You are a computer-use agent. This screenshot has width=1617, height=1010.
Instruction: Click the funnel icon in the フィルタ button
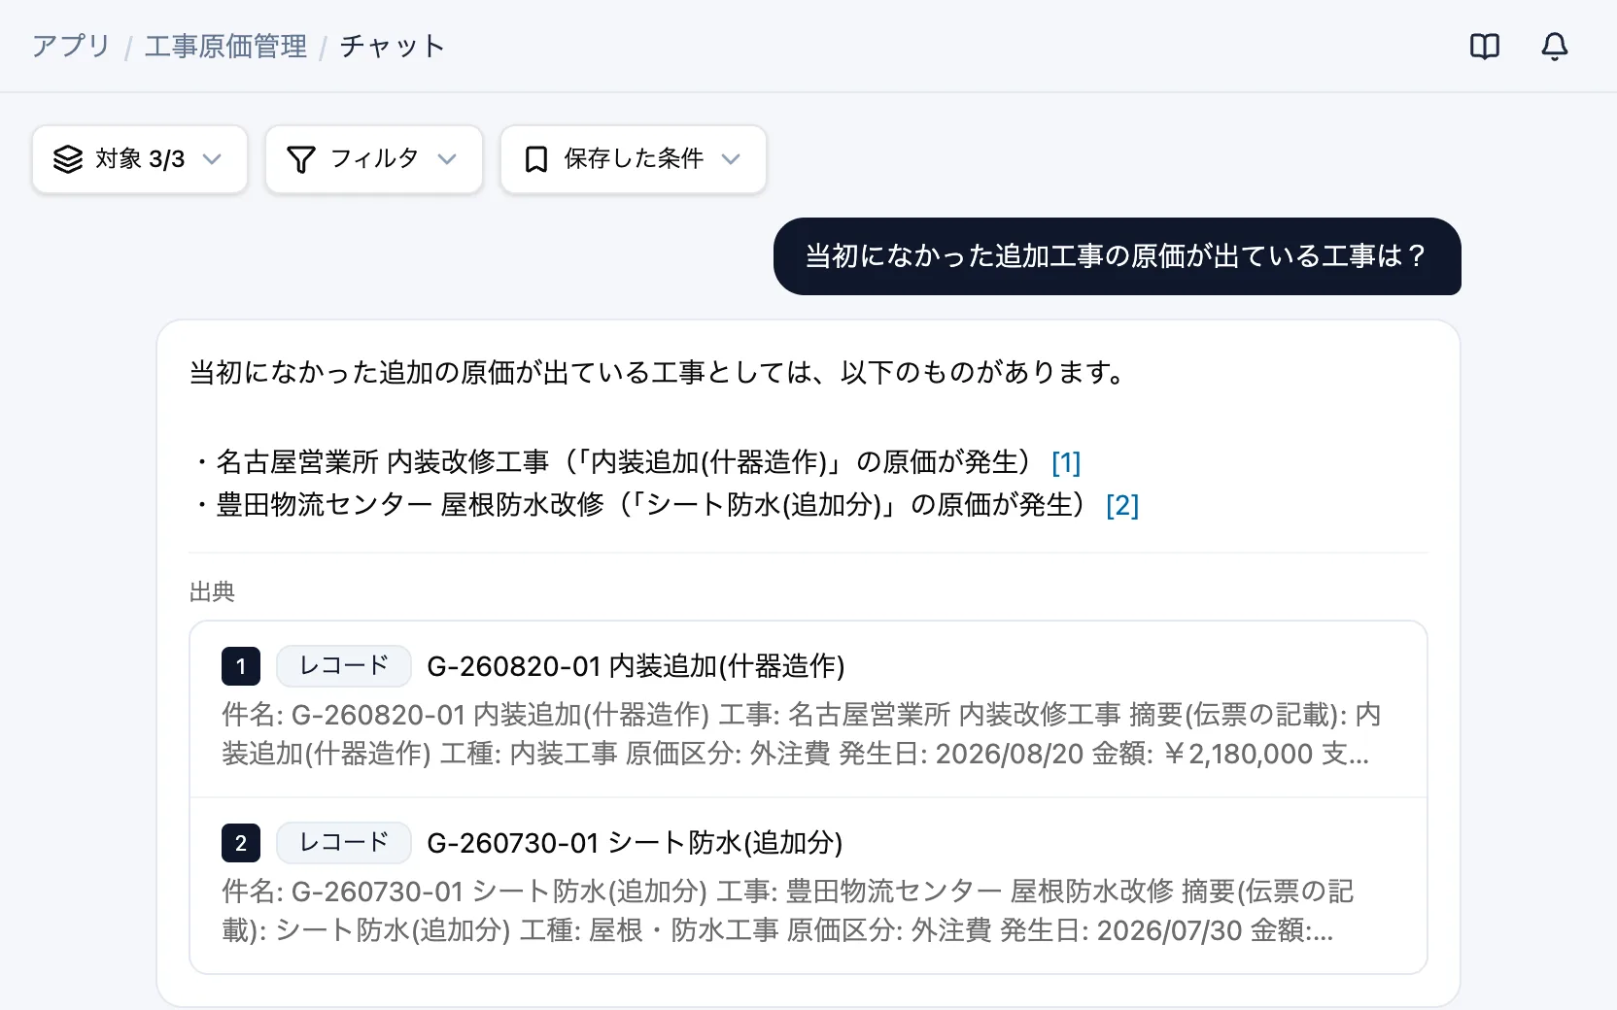[x=301, y=159]
